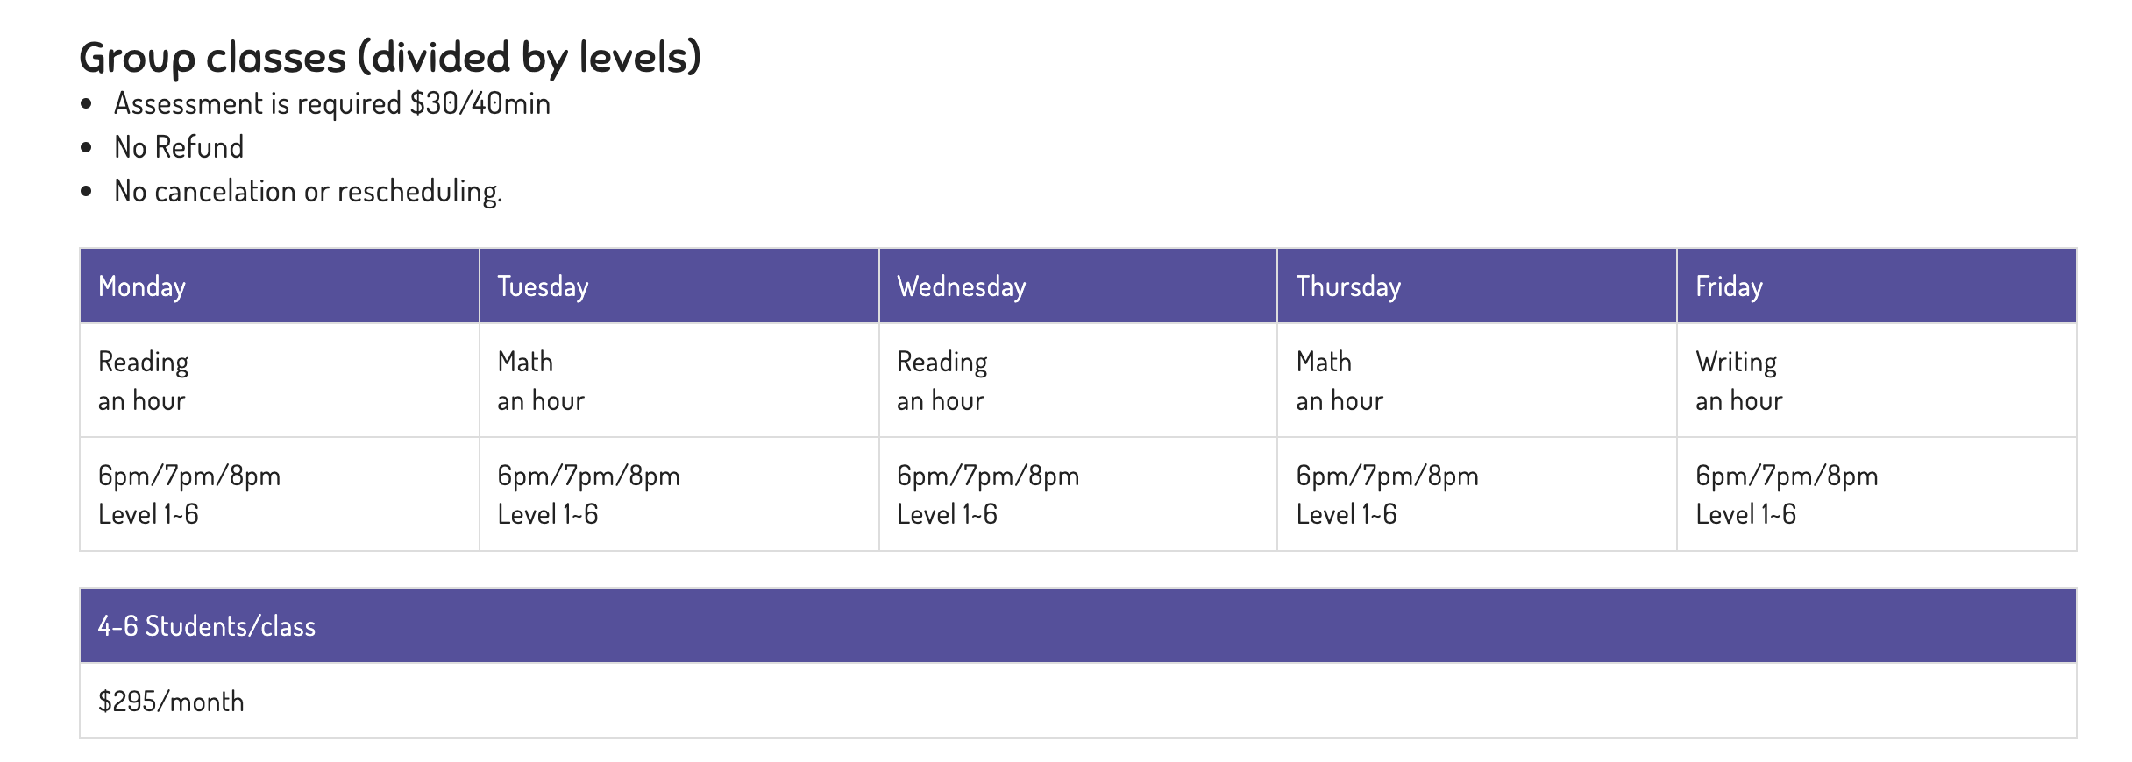The height and width of the screenshot is (762, 2132).
Task: Click Wednesday's Reading an hour cell
Action: pos(1078,380)
